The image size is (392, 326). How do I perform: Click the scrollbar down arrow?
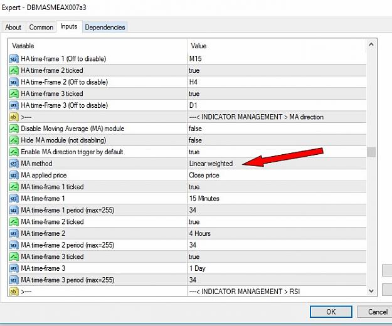(x=371, y=291)
